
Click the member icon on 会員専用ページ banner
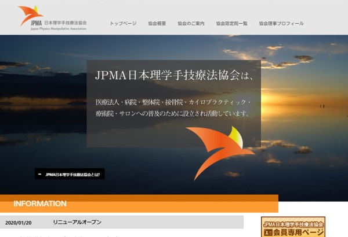tap(269, 232)
